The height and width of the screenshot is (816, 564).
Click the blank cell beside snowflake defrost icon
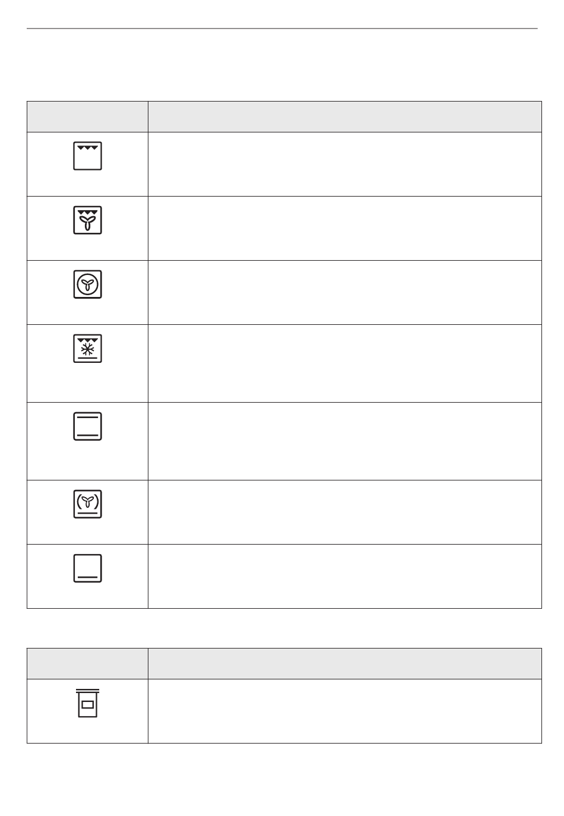tap(345, 363)
